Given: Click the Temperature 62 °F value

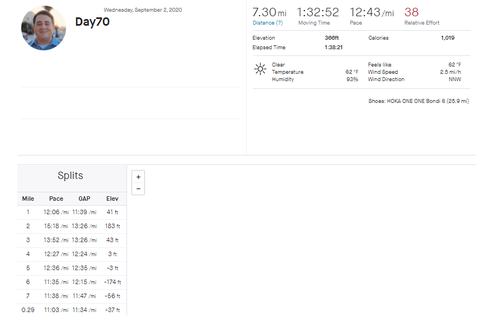Looking at the screenshot, I should click(352, 72).
